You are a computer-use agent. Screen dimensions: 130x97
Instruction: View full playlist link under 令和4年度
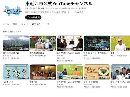point(119,87)
